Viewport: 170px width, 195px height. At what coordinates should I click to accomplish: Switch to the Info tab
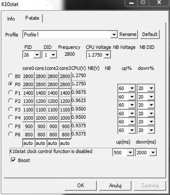click(x=11, y=19)
